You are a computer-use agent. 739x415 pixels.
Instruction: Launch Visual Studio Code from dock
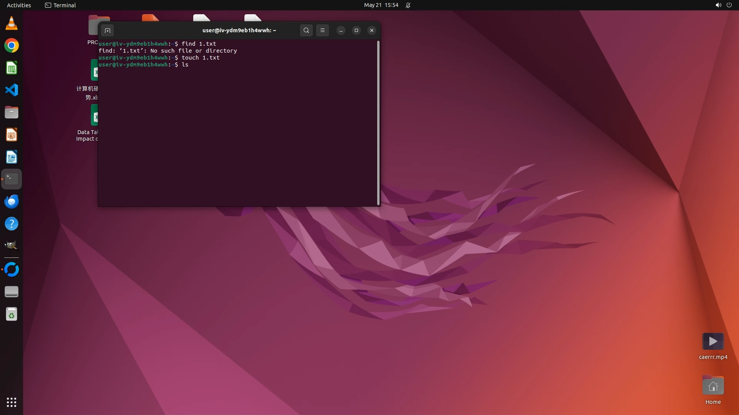(12, 90)
